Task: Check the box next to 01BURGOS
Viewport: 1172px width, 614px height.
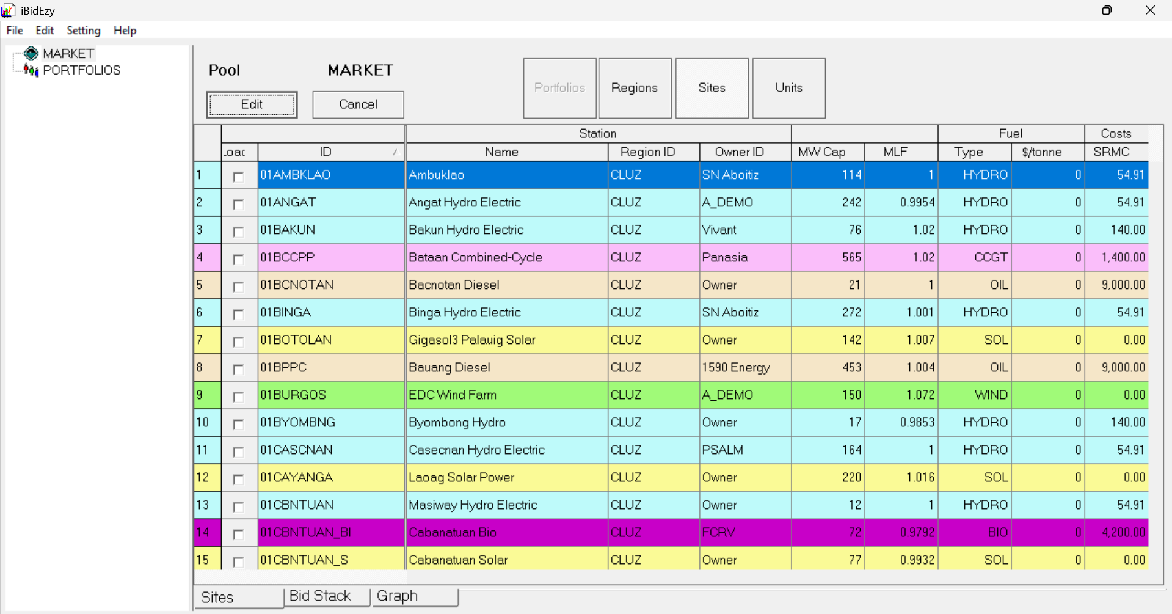Action: click(x=238, y=397)
